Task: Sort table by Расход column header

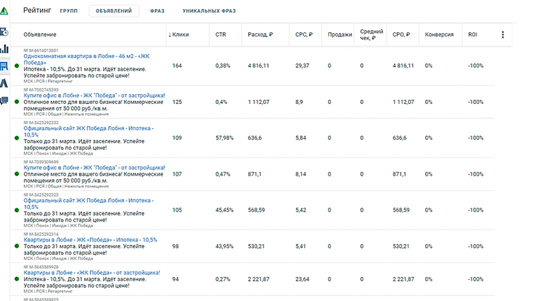Action: [x=260, y=34]
